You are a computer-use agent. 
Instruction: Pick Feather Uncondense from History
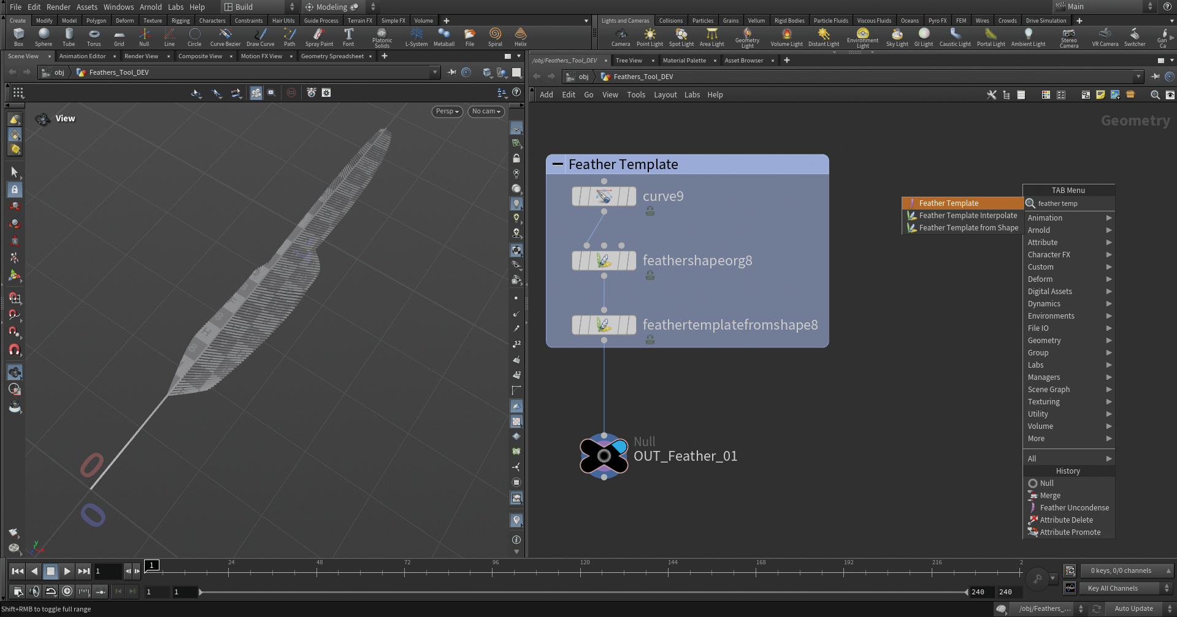pos(1068,508)
